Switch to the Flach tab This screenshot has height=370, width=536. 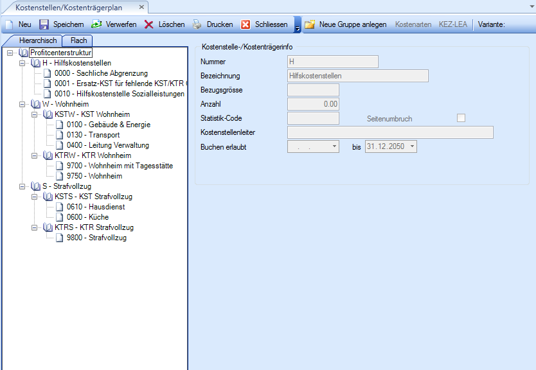tap(78, 40)
